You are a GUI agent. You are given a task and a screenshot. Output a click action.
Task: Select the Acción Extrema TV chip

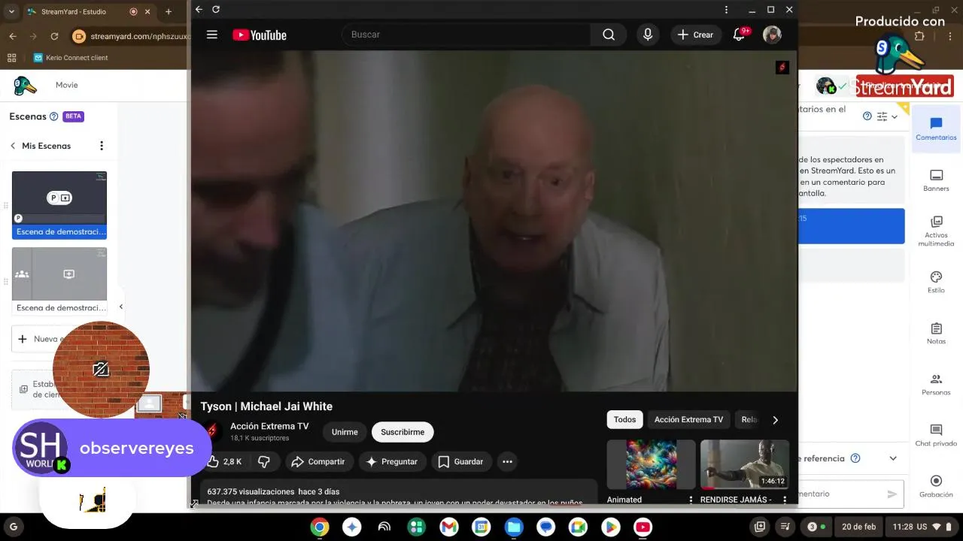688,419
